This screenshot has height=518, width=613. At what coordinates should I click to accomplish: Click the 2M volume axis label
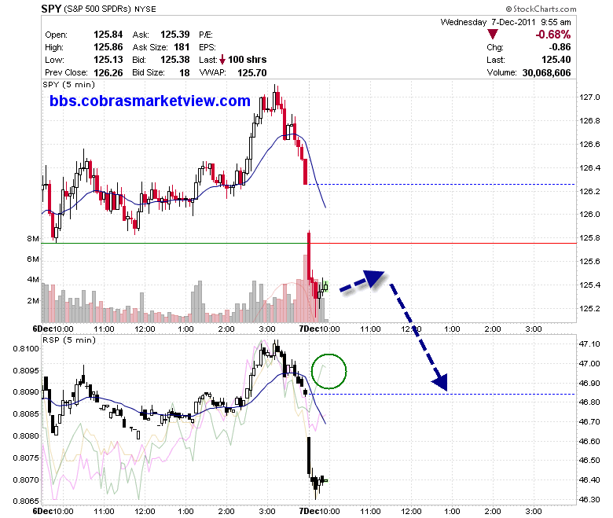pyautogui.click(x=33, y=300)
